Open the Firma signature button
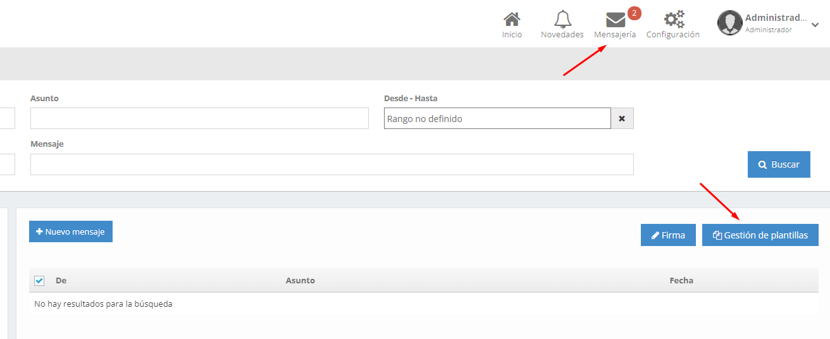The image size is (830, 339). (x=668, y=235)
